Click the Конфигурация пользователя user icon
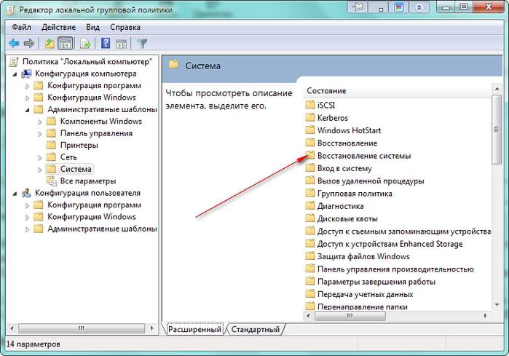 (x=26, y=193)
